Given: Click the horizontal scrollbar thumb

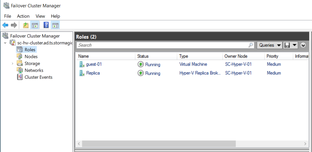Looking at the screenshot, I should point(159,144).
